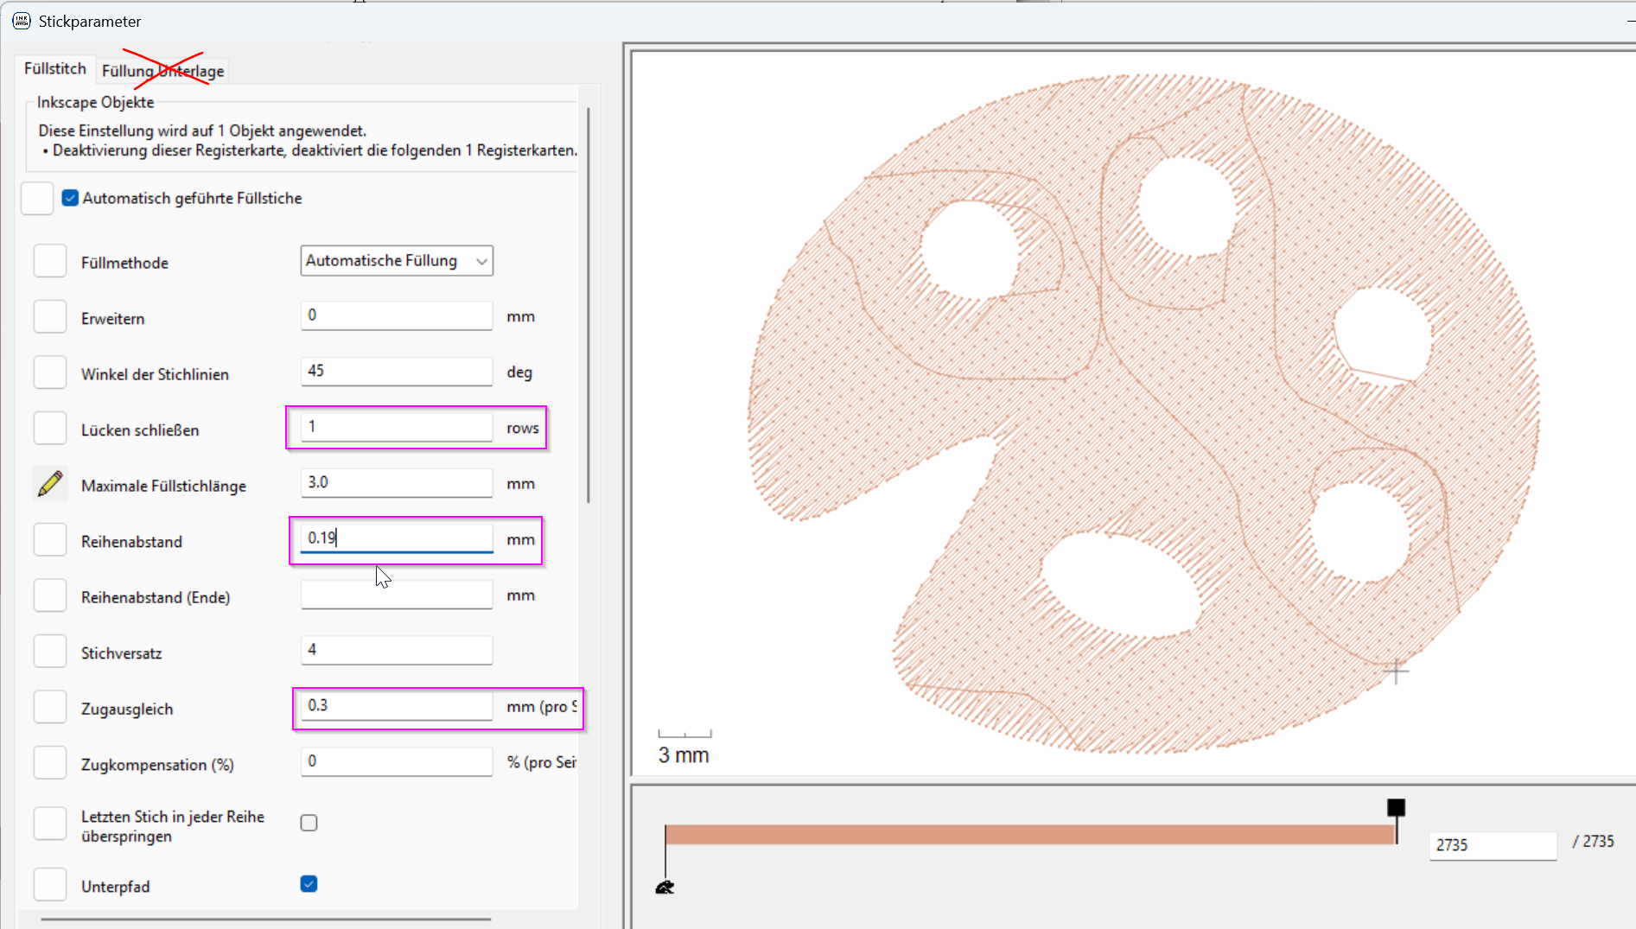
Task: Open the Füllmethode dropdown
Action: click(x=397, y=261)
